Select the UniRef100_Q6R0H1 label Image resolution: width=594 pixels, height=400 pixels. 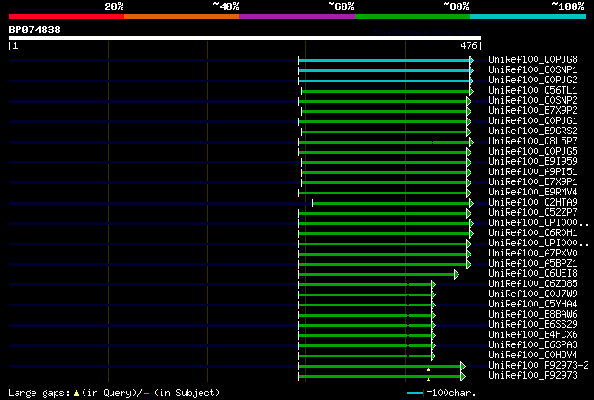533,233
